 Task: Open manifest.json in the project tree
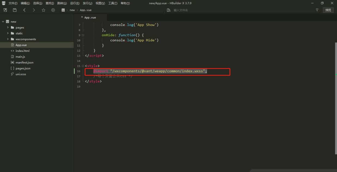pyautogui.click(x=24, y=62)
